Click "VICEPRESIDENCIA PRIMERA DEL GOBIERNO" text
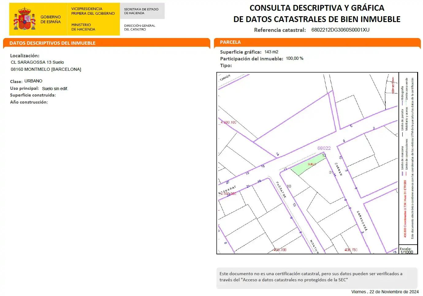Image resolution: width=423 pixels, height=296 pixels. tap(93, 11)
